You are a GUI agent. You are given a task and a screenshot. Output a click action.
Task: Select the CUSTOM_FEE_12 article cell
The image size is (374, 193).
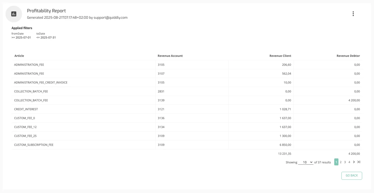click(x=84, y=127)
